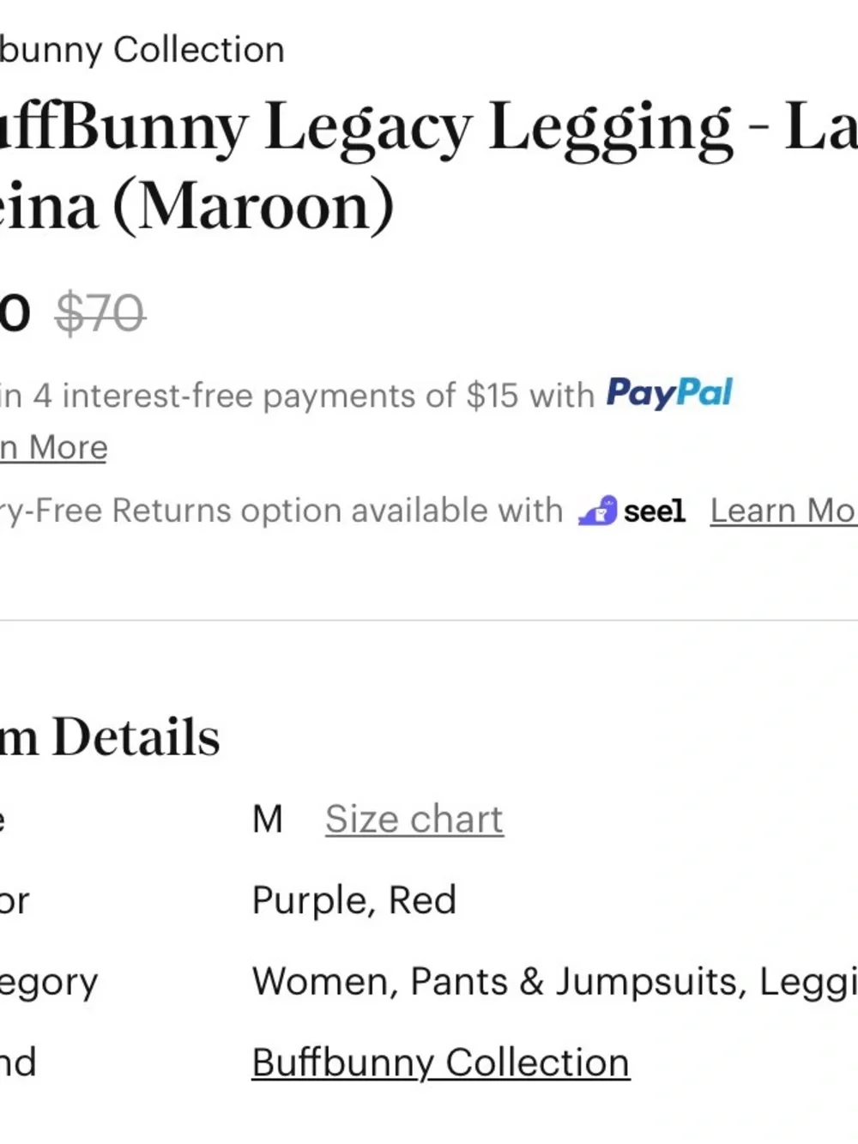Click the brand name above the title
Screen dimensions: 858x1144
pos(142,50)
